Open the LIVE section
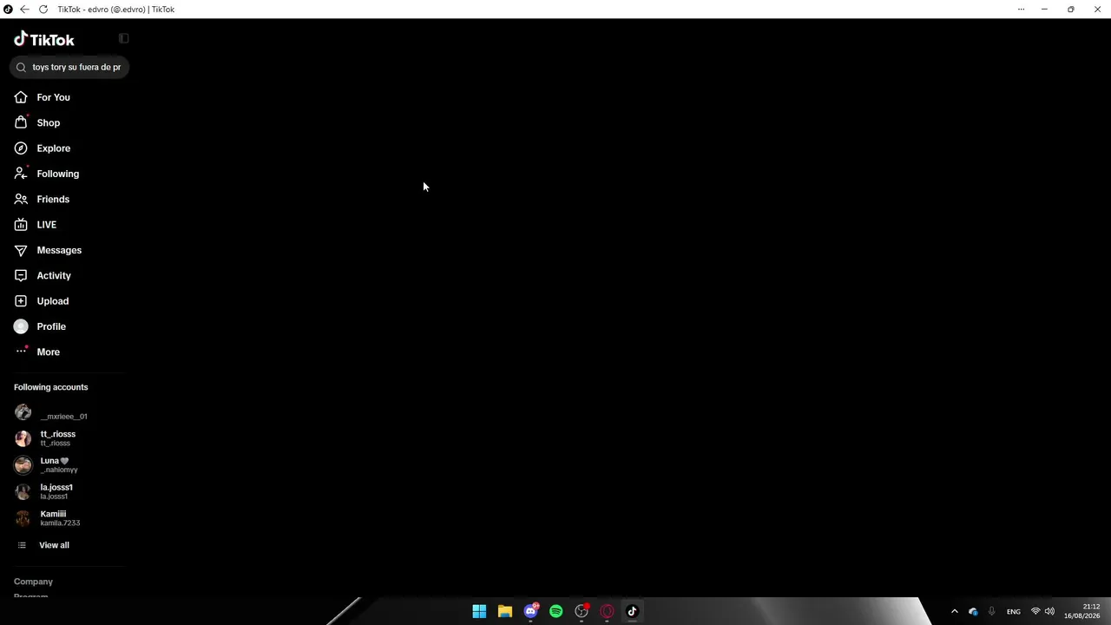The image size is (1111, 625). [47, 225]
